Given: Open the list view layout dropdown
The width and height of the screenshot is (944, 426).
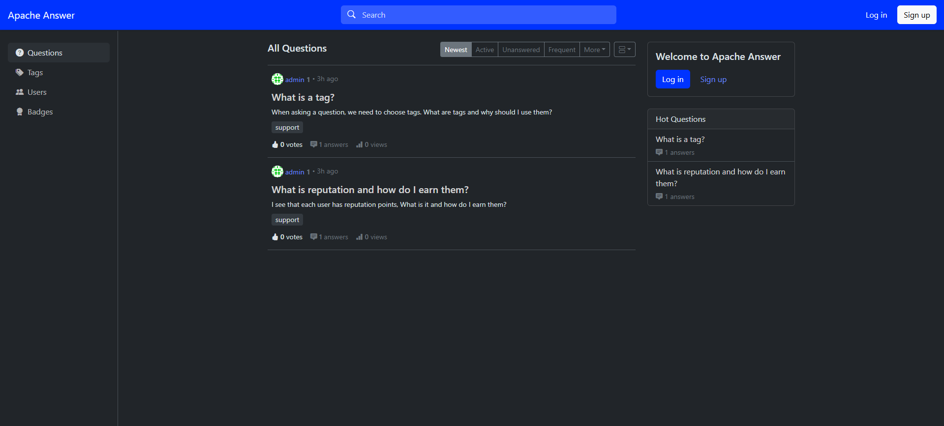Looking at the screenshot, I should pyautogui.click(x=625, y=50).
